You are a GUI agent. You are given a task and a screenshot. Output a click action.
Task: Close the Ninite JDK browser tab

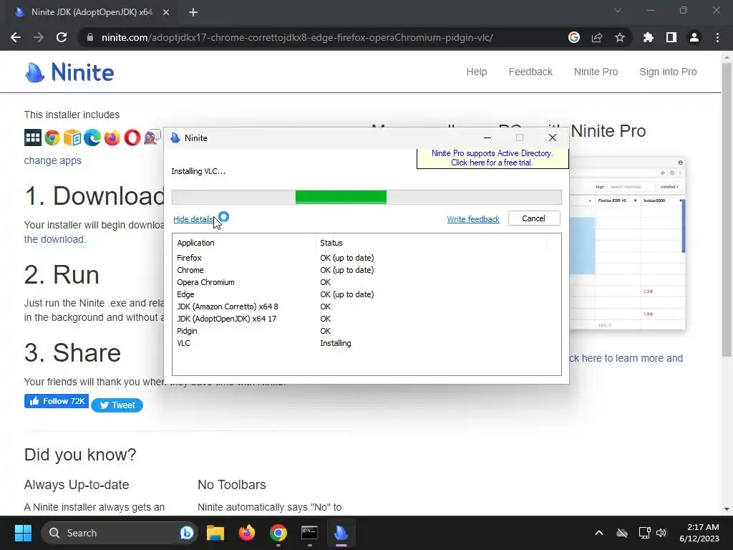click(x=166, y=12)
